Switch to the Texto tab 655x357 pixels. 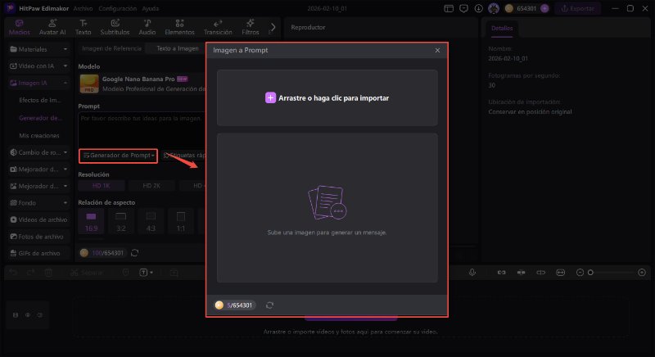84,27
